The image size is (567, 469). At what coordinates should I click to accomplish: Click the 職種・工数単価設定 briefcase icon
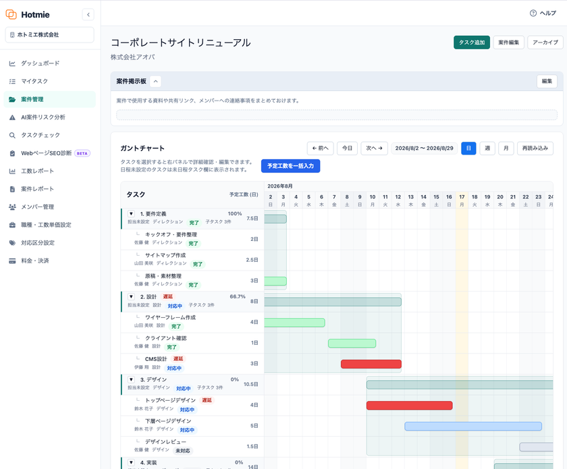coord(12,225)
